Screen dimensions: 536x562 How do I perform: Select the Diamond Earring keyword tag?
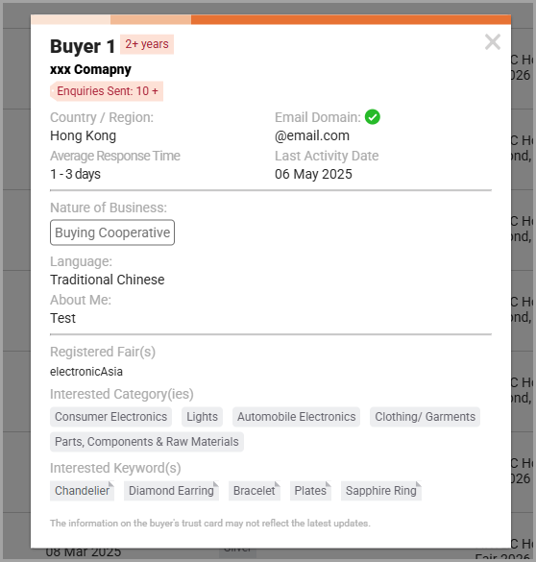point(171,490)
